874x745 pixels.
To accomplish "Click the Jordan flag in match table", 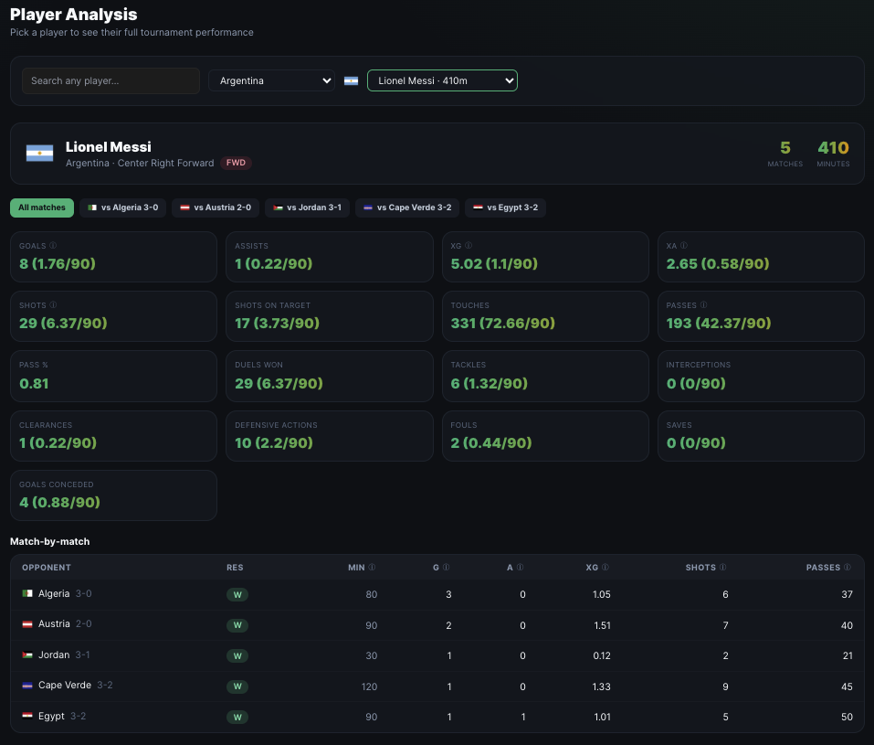I will coord(27,655).
